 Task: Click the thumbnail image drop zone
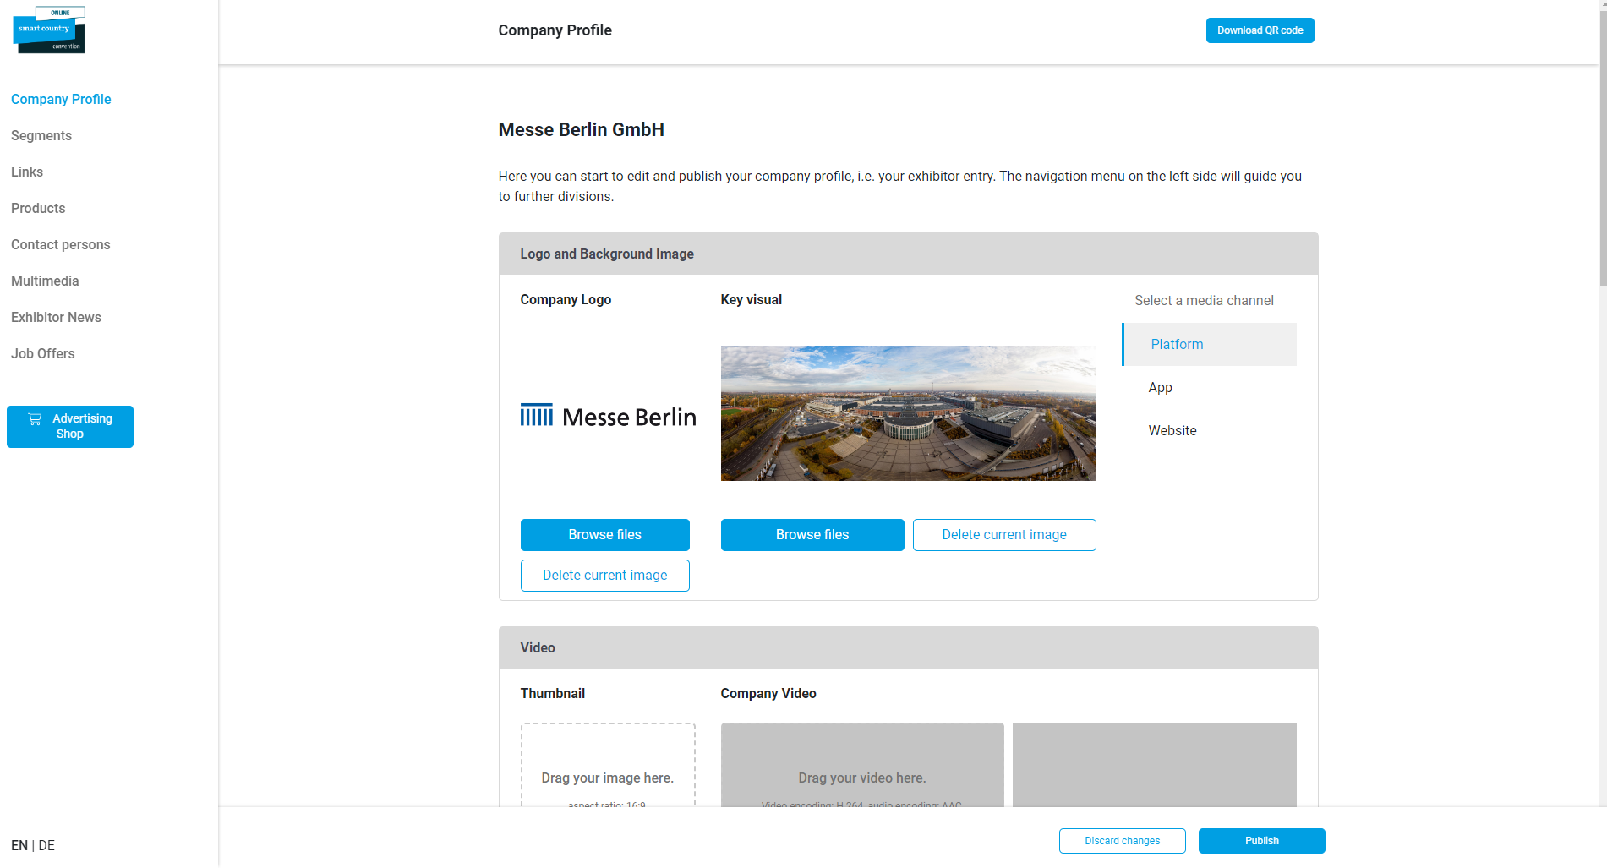coord(608,765)
